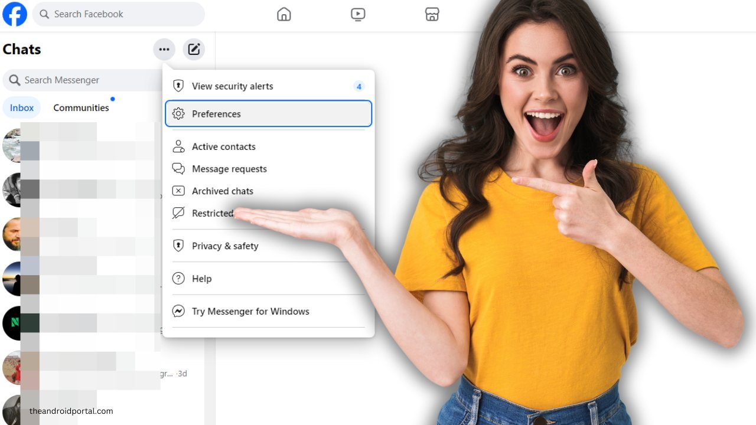Screen dimensions: 756x425
Task: Open the Marketplace store icon
Action: pos(432,14)
